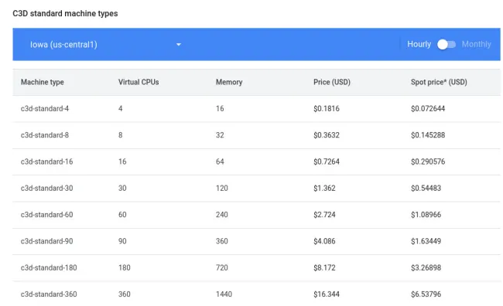This screenshot has height=306, width=503.
Task: Click the 240 memory value cell
Action: coord(222,215)
